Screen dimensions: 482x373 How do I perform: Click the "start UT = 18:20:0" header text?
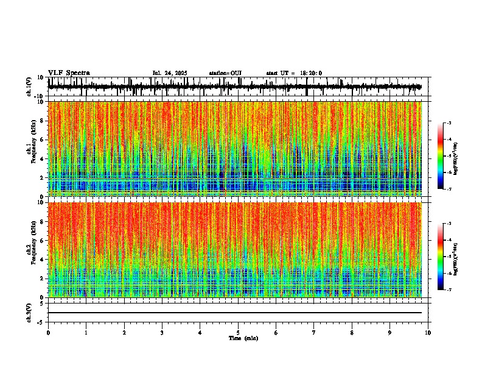294,73
